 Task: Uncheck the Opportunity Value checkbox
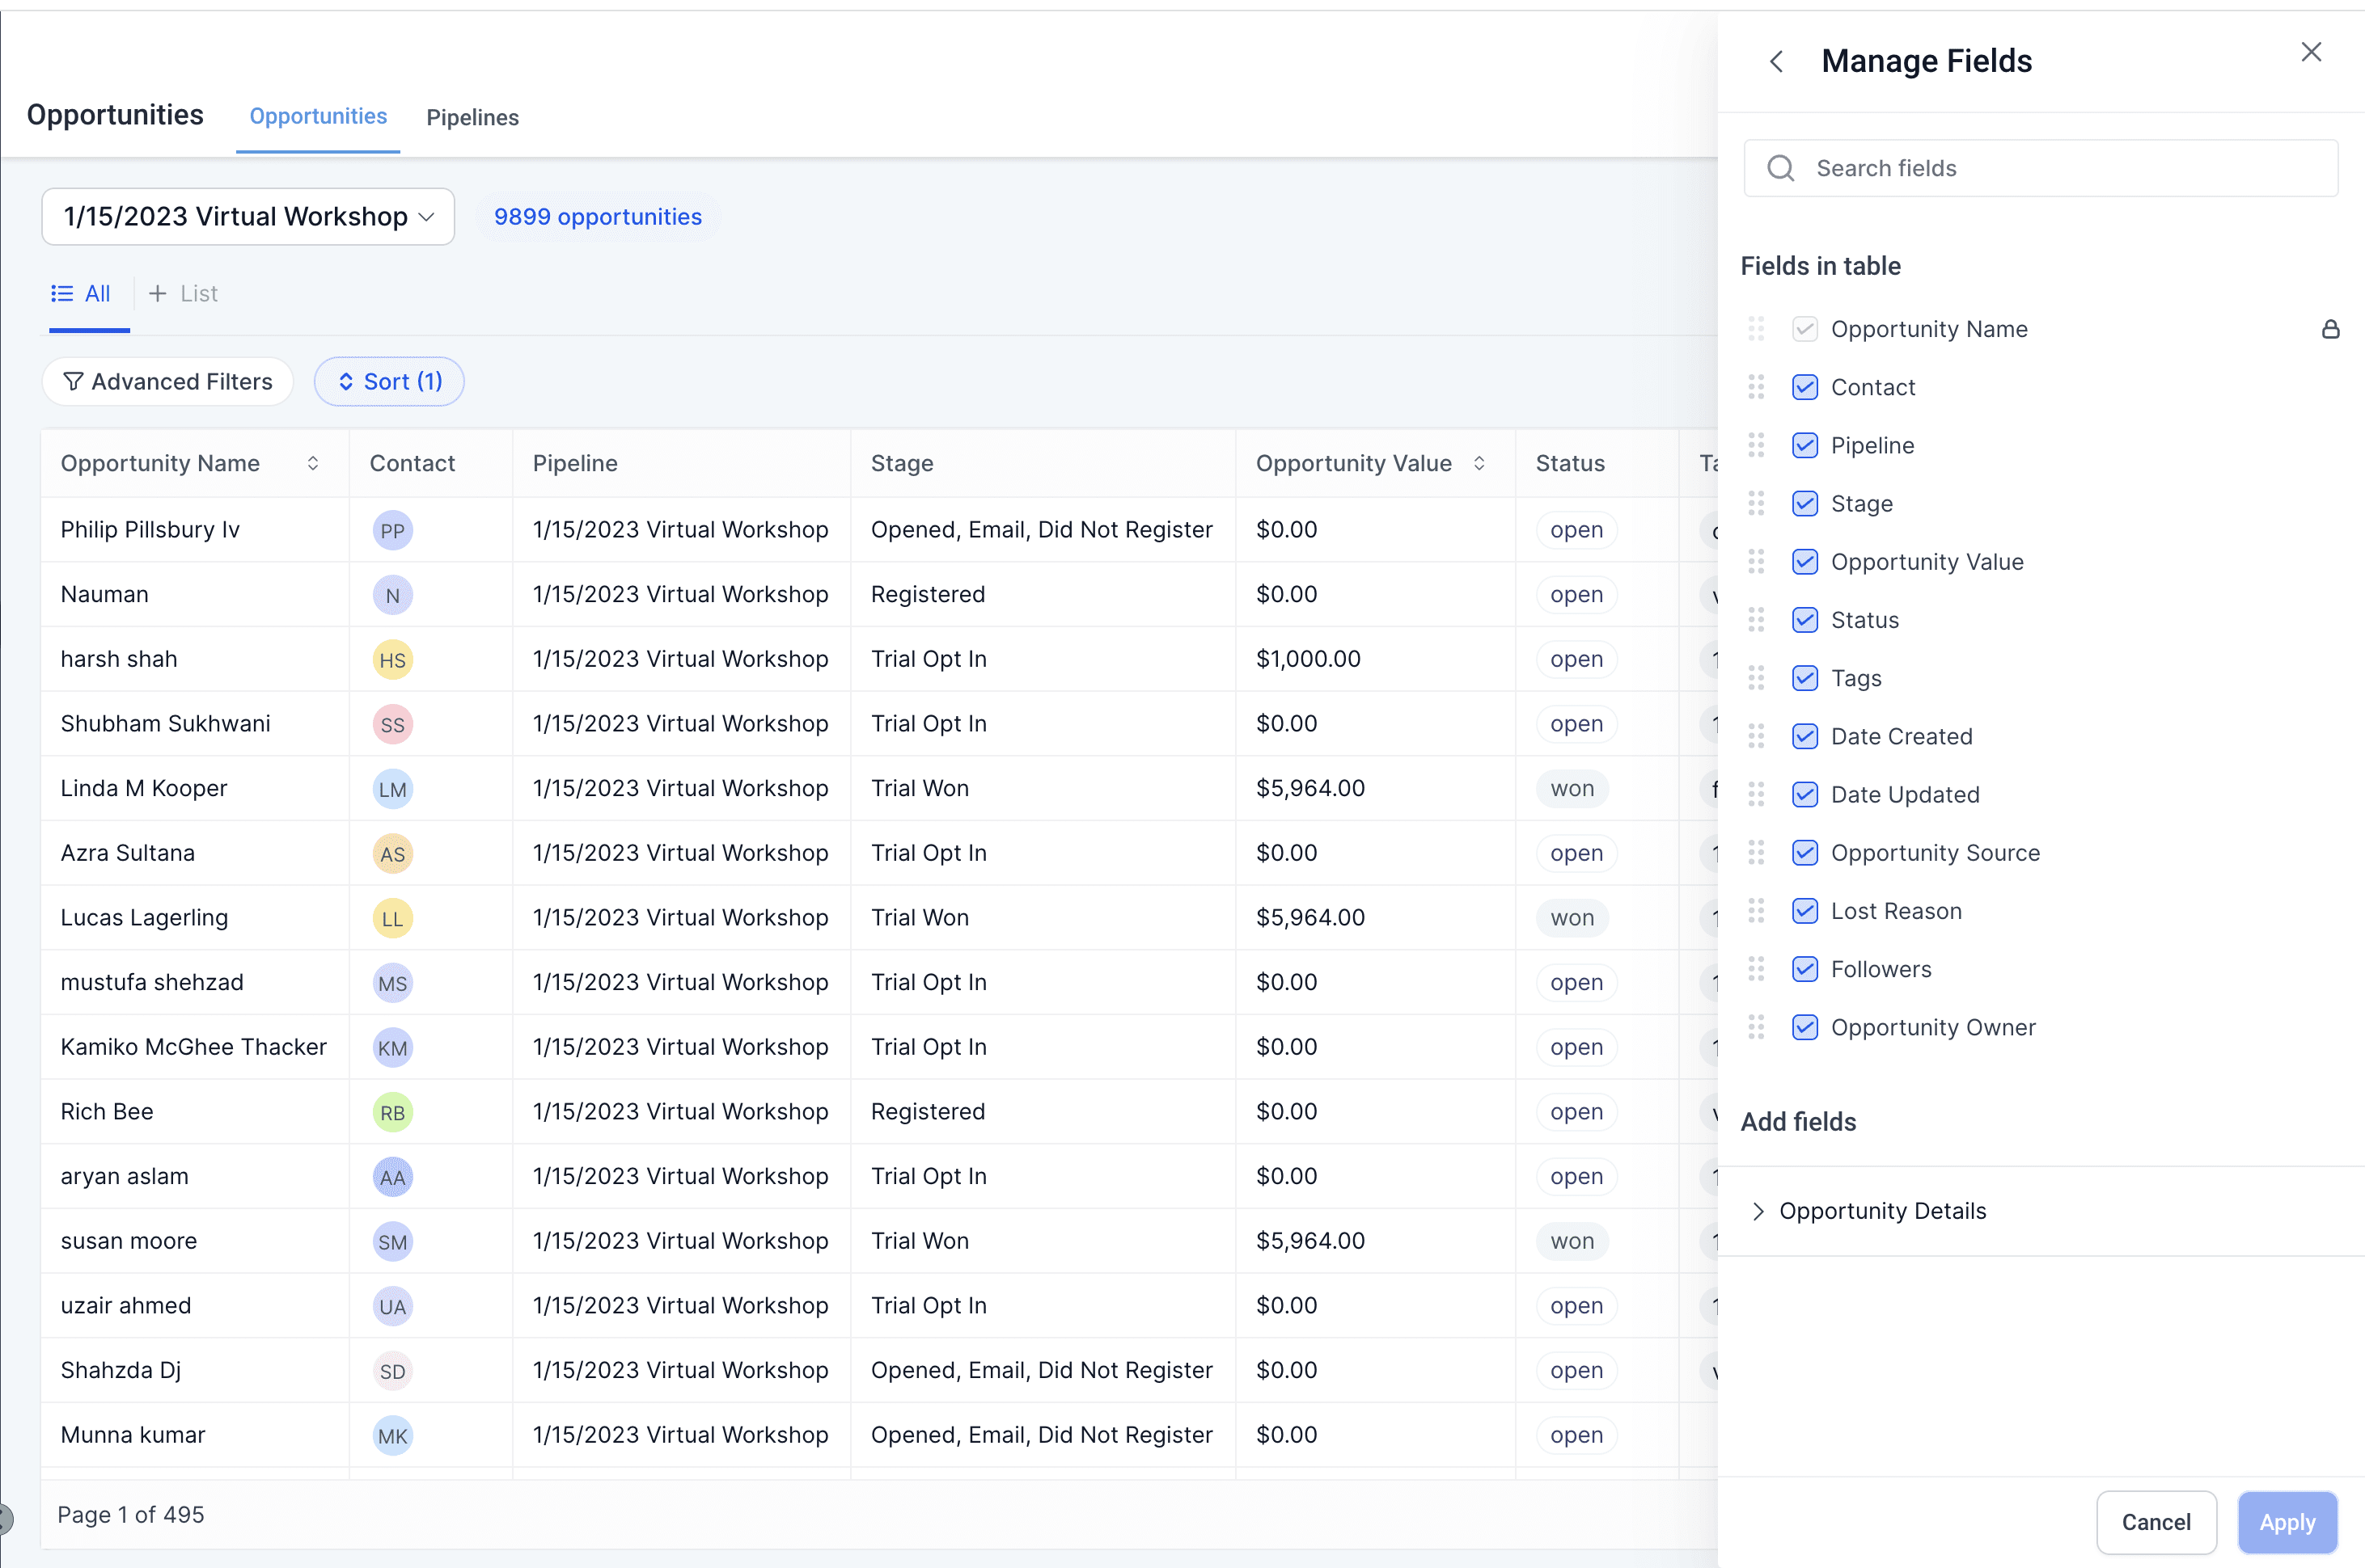(x=1804, y=562)
